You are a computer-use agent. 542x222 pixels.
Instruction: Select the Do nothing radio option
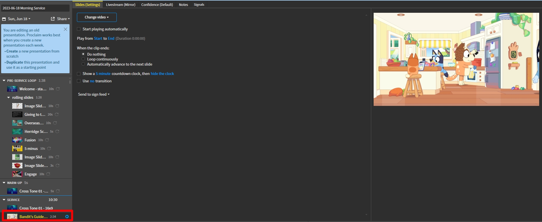[83, 54]
